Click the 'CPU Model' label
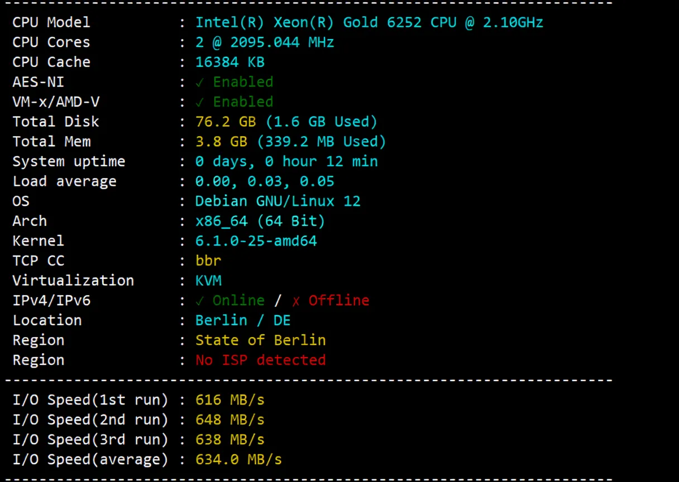679x482 pixels. [x=51, y=22]
